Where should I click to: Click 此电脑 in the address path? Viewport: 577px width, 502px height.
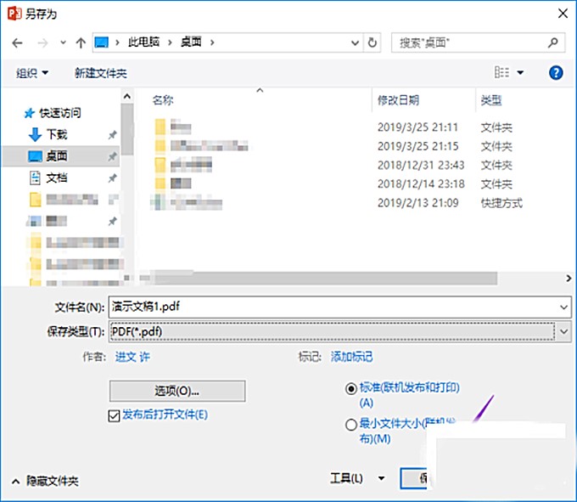[x=144, y=42]
